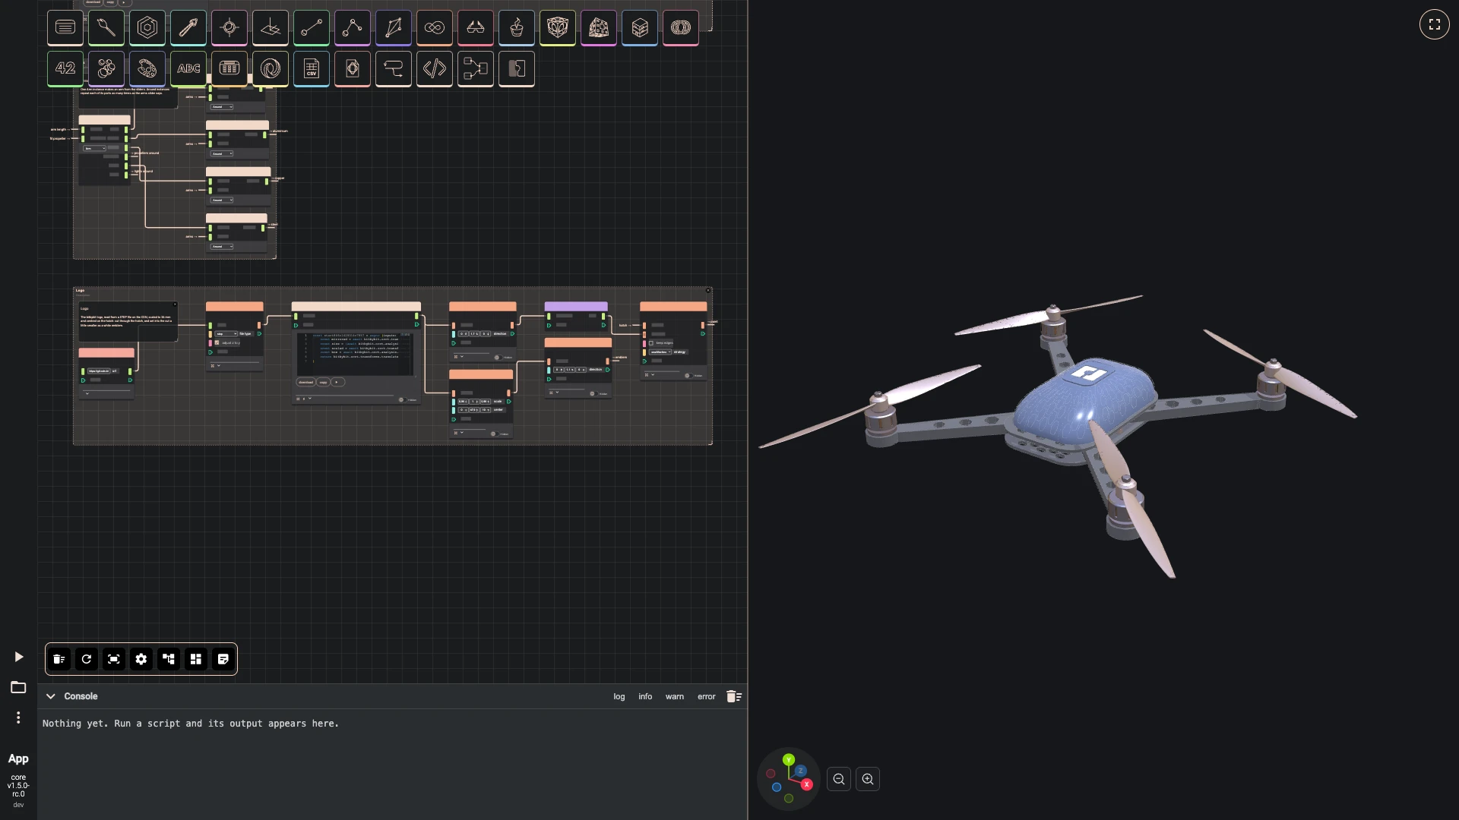Click the red X axis on orientation gizmo

806,784
